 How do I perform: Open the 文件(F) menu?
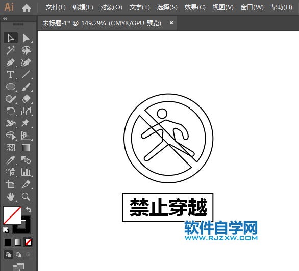(x=56, y=7)
